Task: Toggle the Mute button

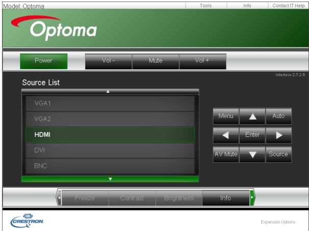Action: 156,62
